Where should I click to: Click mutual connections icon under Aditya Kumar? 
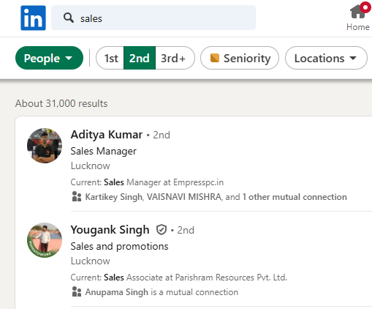coord(77,197)
